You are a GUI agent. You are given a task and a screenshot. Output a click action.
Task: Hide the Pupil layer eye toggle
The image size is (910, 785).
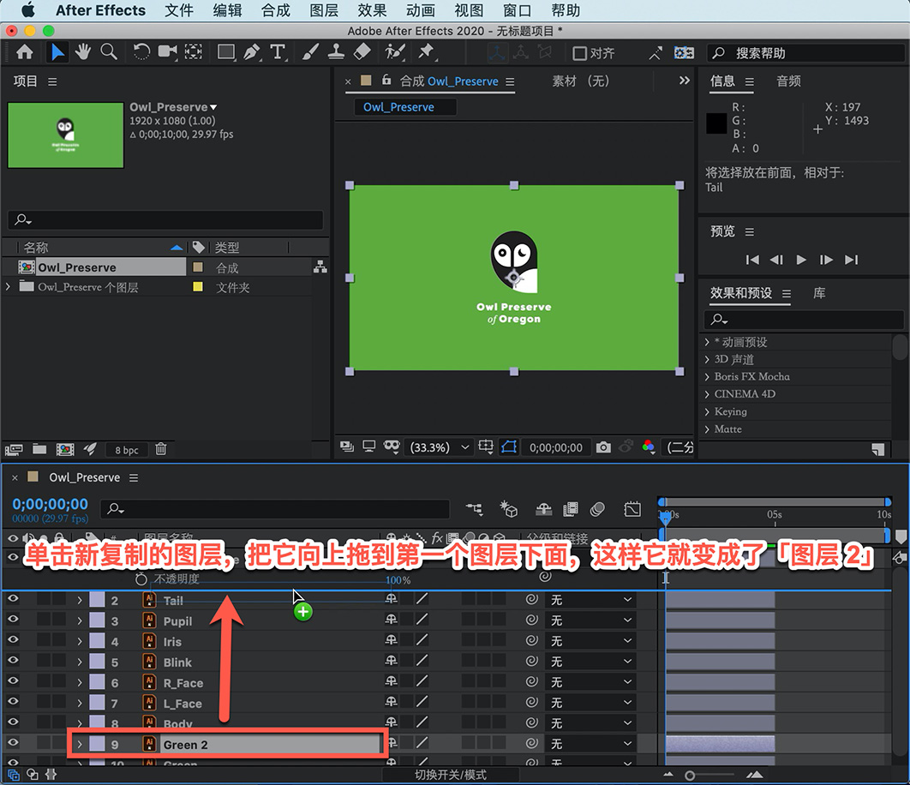[13, 620]
